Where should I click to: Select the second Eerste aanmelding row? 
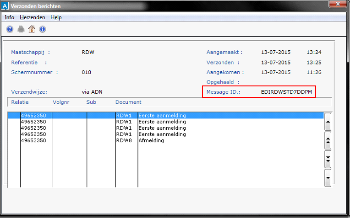(162, 122)
